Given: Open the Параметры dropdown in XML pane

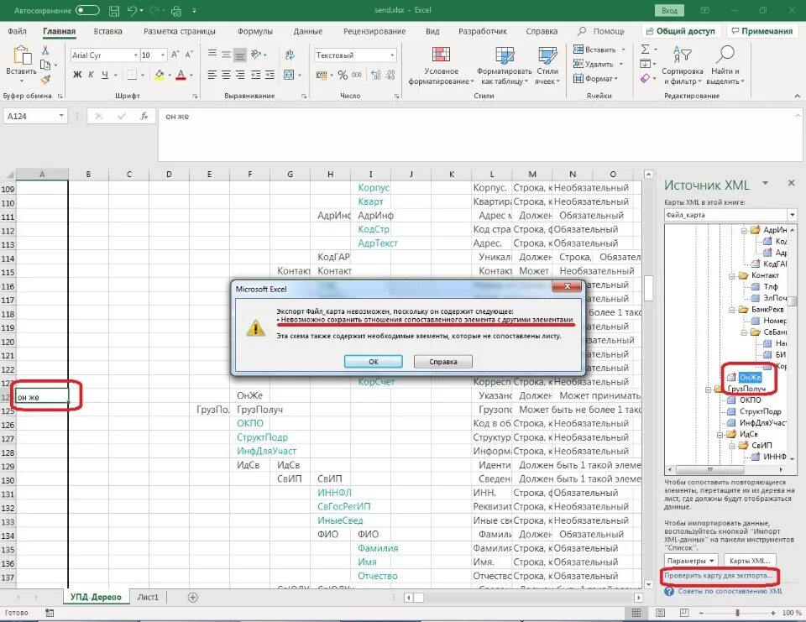Looking at the screenshot, I should click(691, 561).
